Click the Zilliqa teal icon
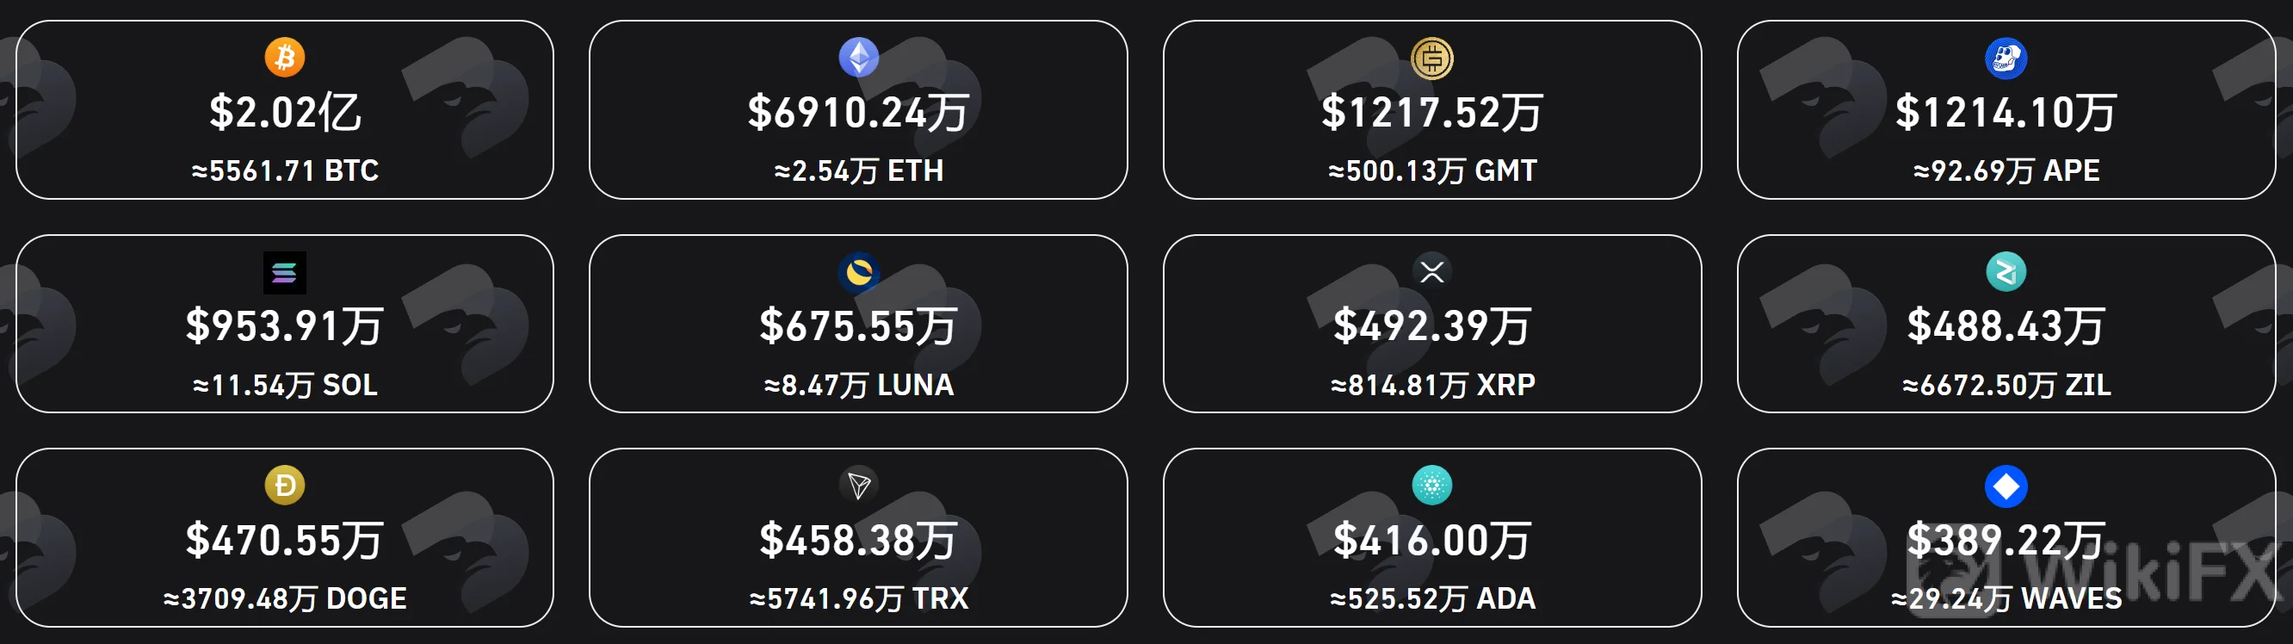This screenshot has height=644, width=2293. [2006, 272]
